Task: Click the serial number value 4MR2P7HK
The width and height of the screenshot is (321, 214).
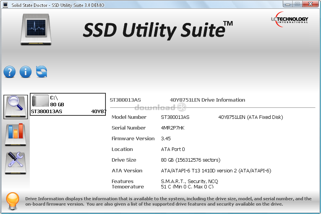Action: click(x=173, y=128)
